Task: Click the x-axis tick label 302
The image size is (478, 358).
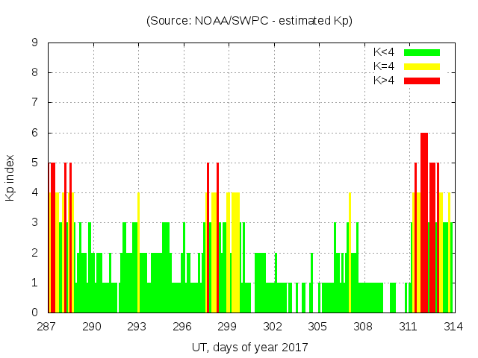Action: coord(273,327)
